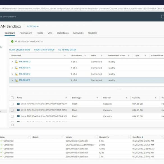Click 'All 16 disks on version 10.0.' message
The image size is (164, 164).
tap(29, 41)
